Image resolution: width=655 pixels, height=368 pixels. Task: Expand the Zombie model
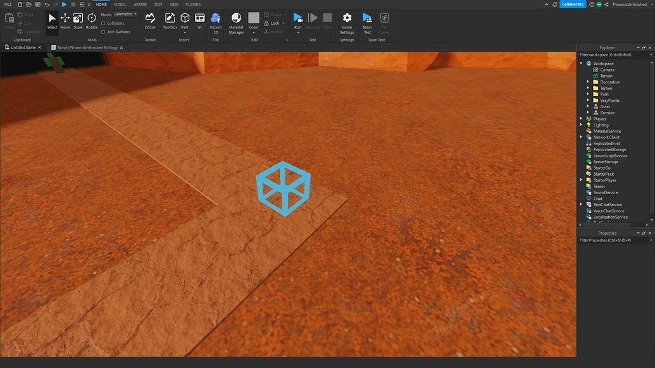click(x=588, y=113)
